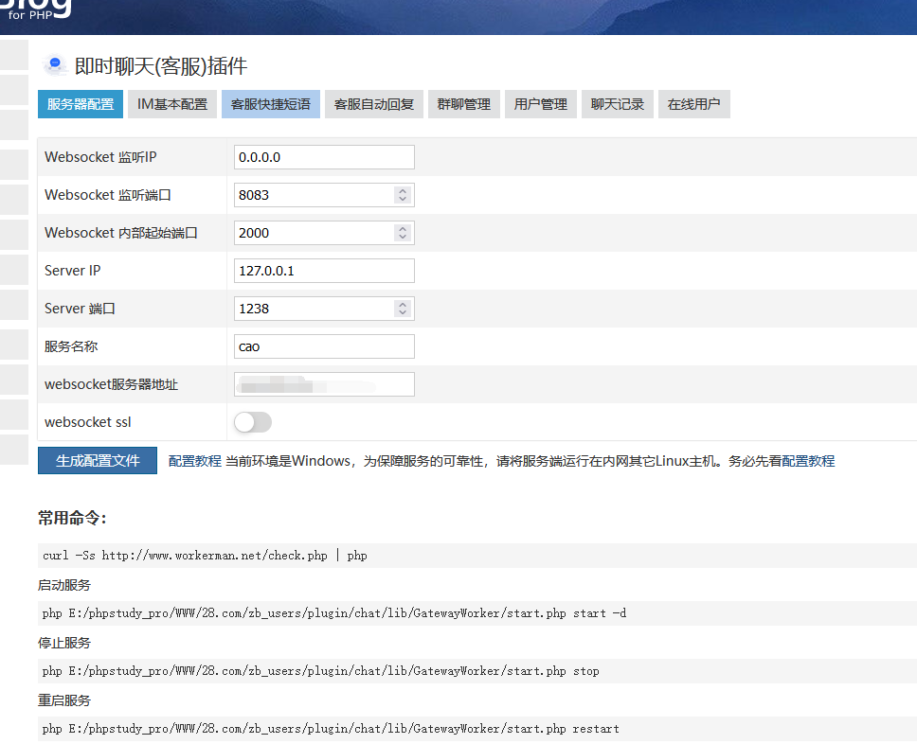Open the 服务器配置 tab
The image size is (917, 744).
(81, 104)
